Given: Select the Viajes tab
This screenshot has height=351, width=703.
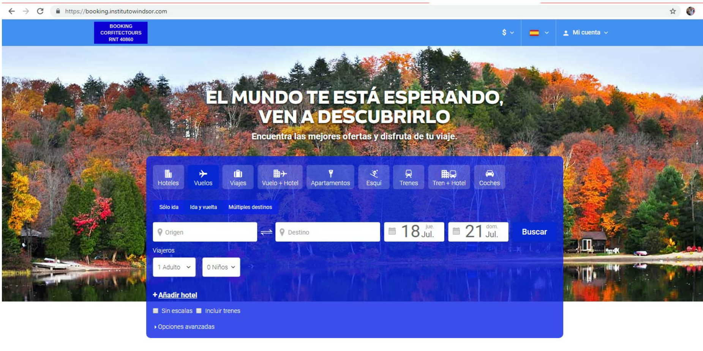Looking at the screenshot, I should 238,177.
